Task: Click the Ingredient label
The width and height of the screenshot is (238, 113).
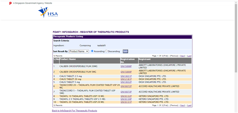Action: (x=59, y=46)
